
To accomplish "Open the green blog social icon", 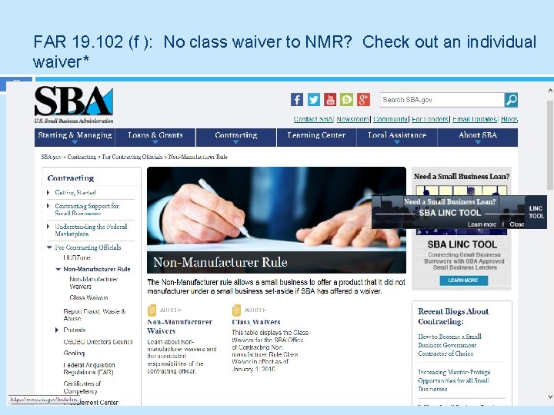I will 346,100.
